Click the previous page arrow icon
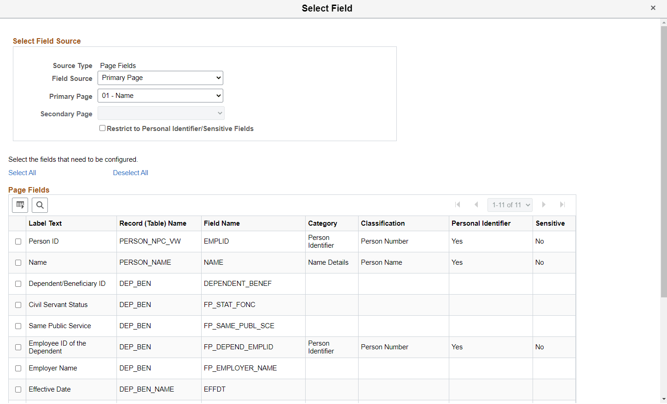The height and width of the screenshot is (404, 667). pos(476,205)
